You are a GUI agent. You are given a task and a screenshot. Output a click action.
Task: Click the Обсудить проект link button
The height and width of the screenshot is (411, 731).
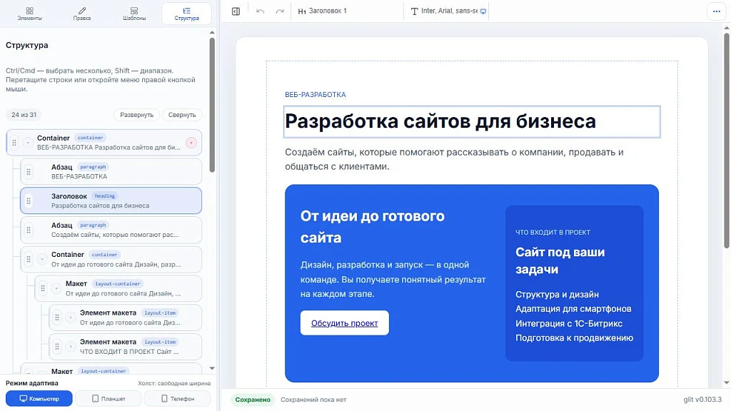345,323
